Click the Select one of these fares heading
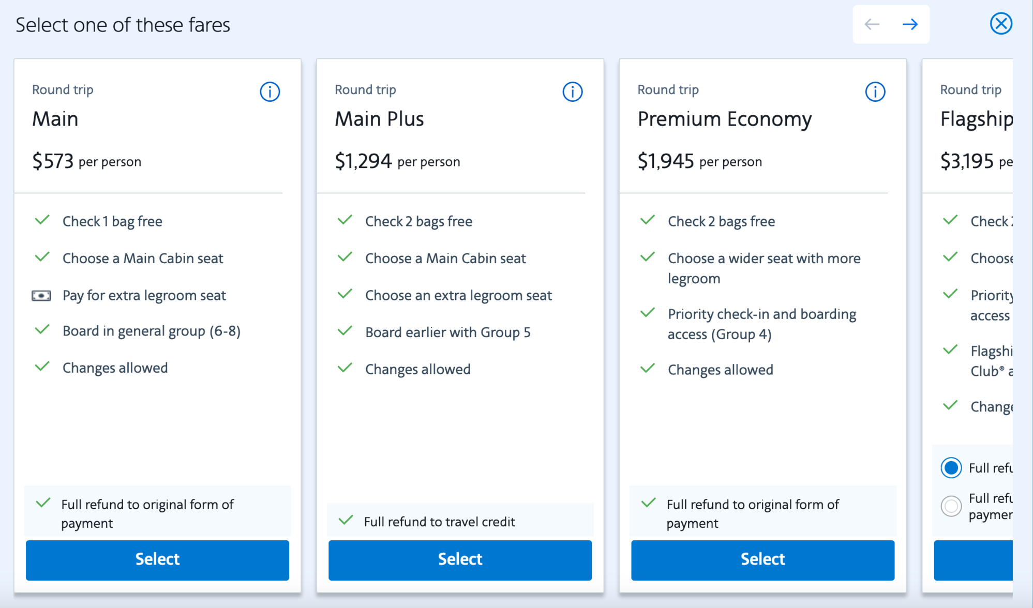 [x=123, y=24]
